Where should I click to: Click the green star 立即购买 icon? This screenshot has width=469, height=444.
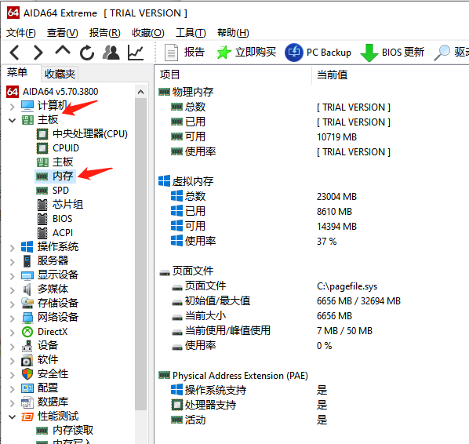tap(224, 53)
